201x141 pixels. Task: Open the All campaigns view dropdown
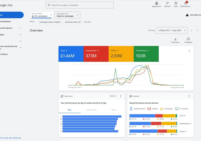tap(42, 15)
